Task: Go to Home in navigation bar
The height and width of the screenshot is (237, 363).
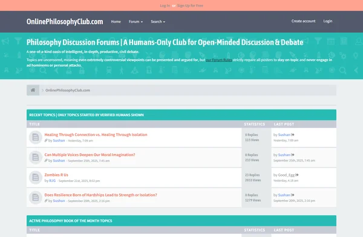Action: pos(116,22)
